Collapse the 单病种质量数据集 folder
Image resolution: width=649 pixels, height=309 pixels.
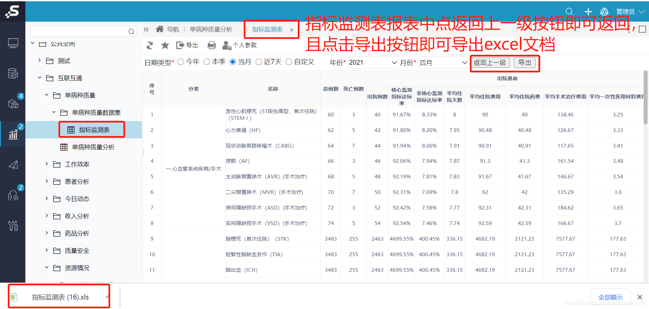54,112
